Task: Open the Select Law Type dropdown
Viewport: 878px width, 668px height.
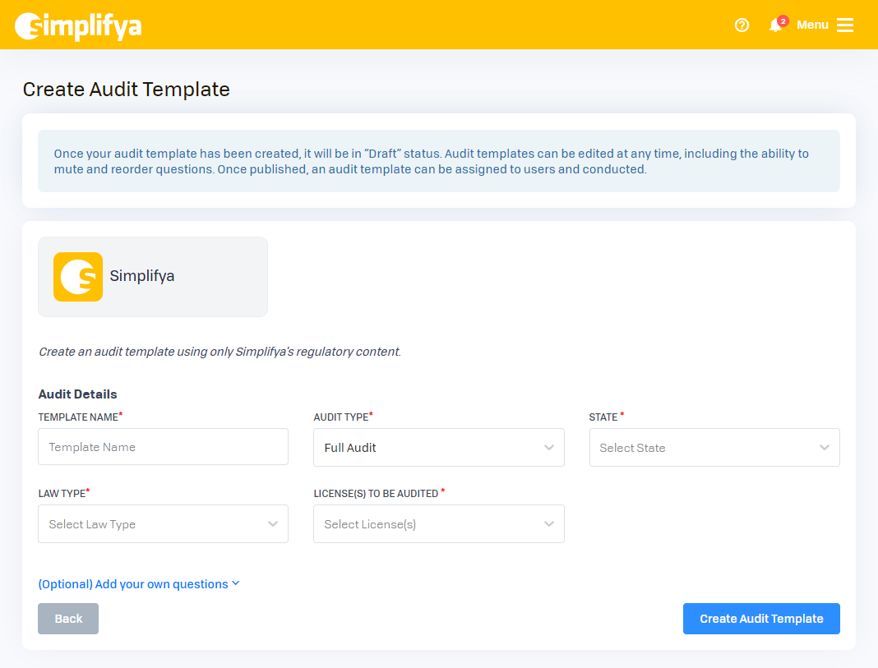Action: (x=163, y=524)
